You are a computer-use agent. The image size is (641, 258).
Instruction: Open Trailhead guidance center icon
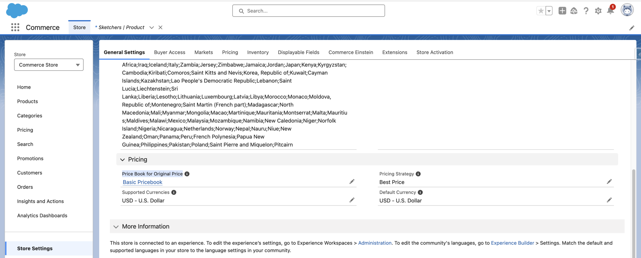pyautogui.click(x=574, y=11)
